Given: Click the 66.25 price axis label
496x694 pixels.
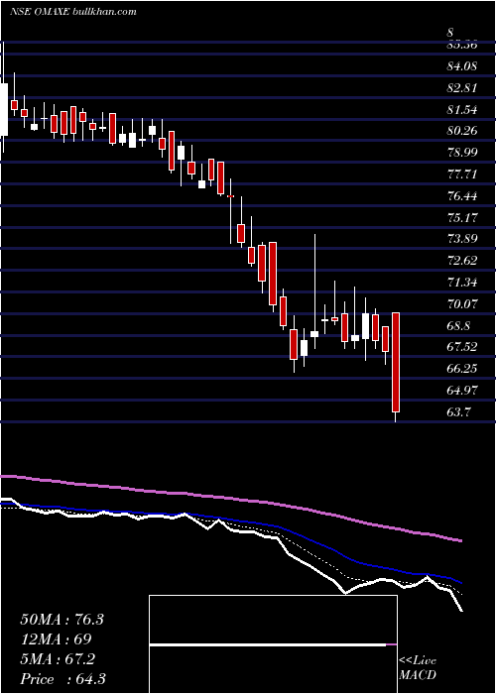Looking at the screenshot, I should tap(462, 369).
